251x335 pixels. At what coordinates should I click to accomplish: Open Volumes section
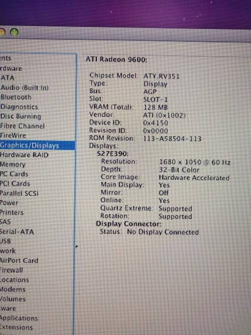(13, 299)
